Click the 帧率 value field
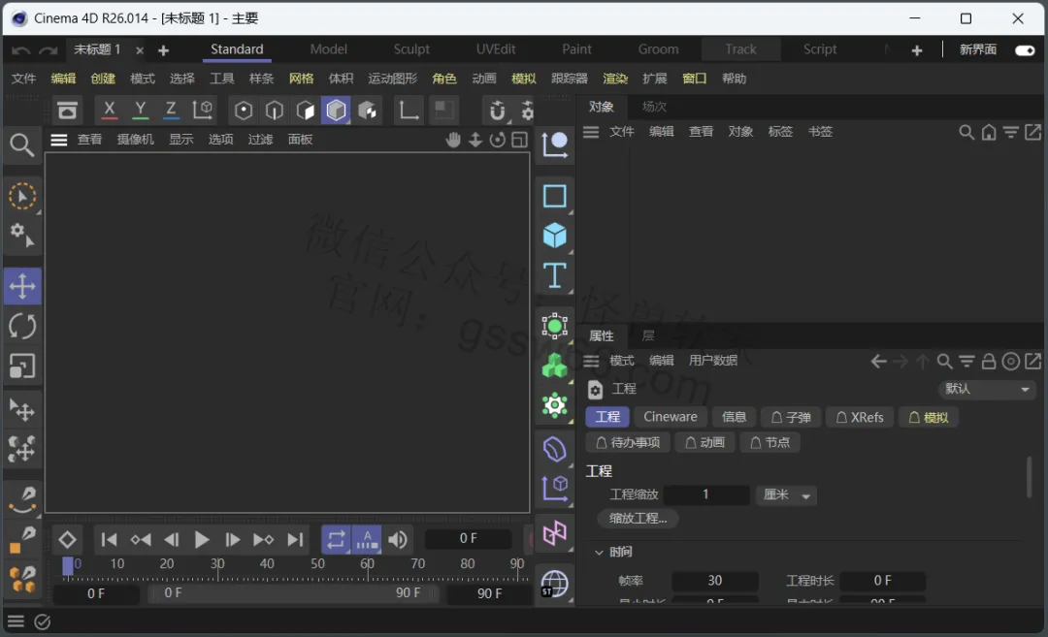The height and width of the screenshot is (637, 1048). coord(714,581)
